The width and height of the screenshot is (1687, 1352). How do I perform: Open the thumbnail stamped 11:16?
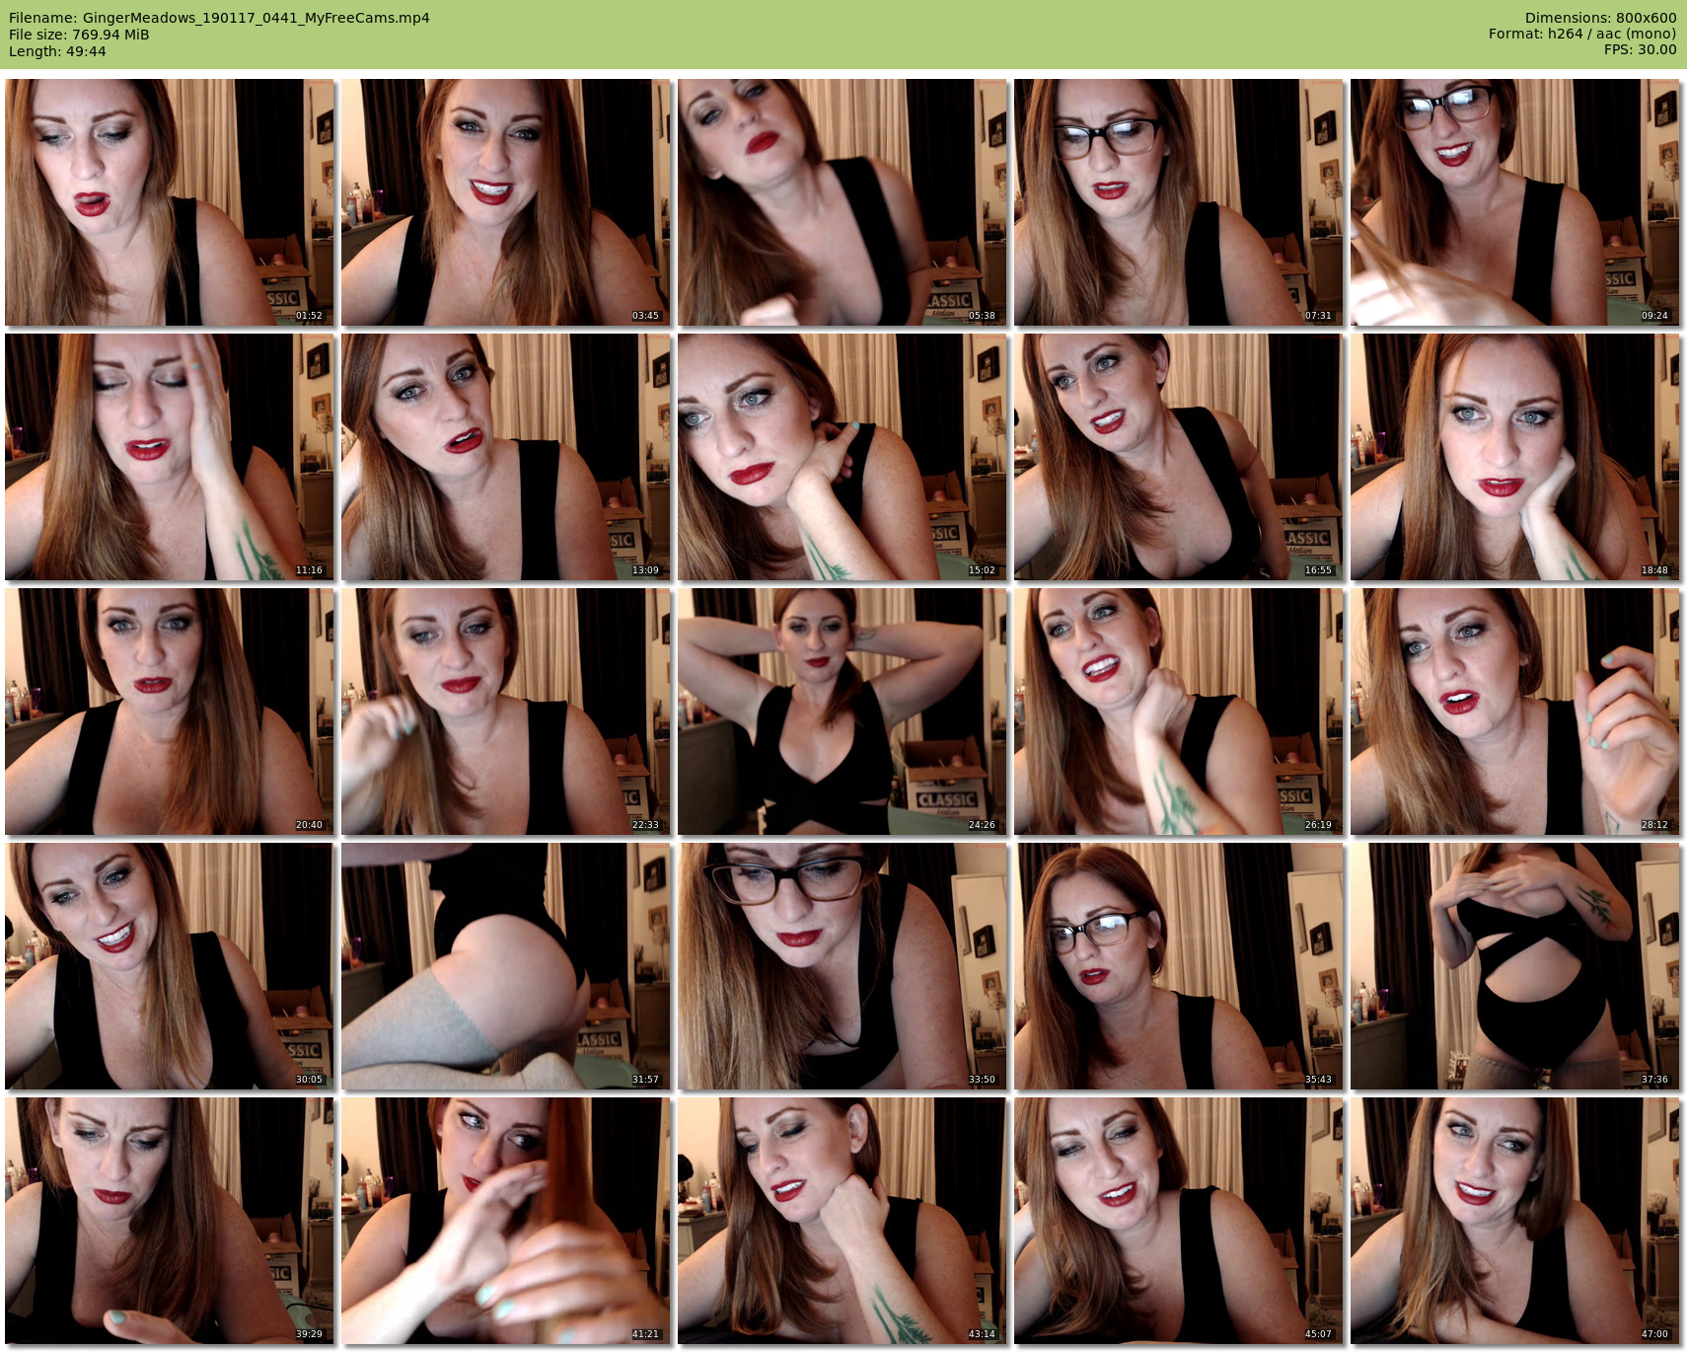coord(170,457)
